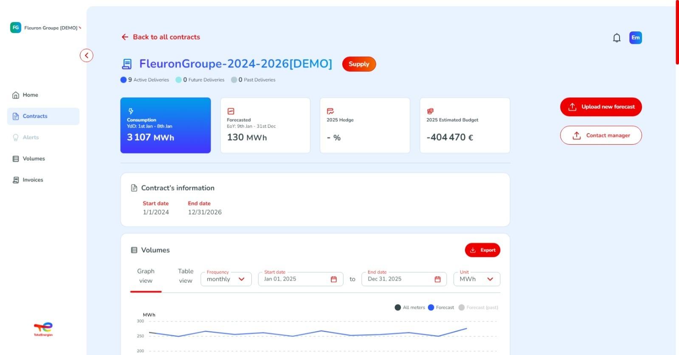This screenshot has height=355, width=679.
Task: Toggle the Forecast (past) legend series
Action: 478,307
